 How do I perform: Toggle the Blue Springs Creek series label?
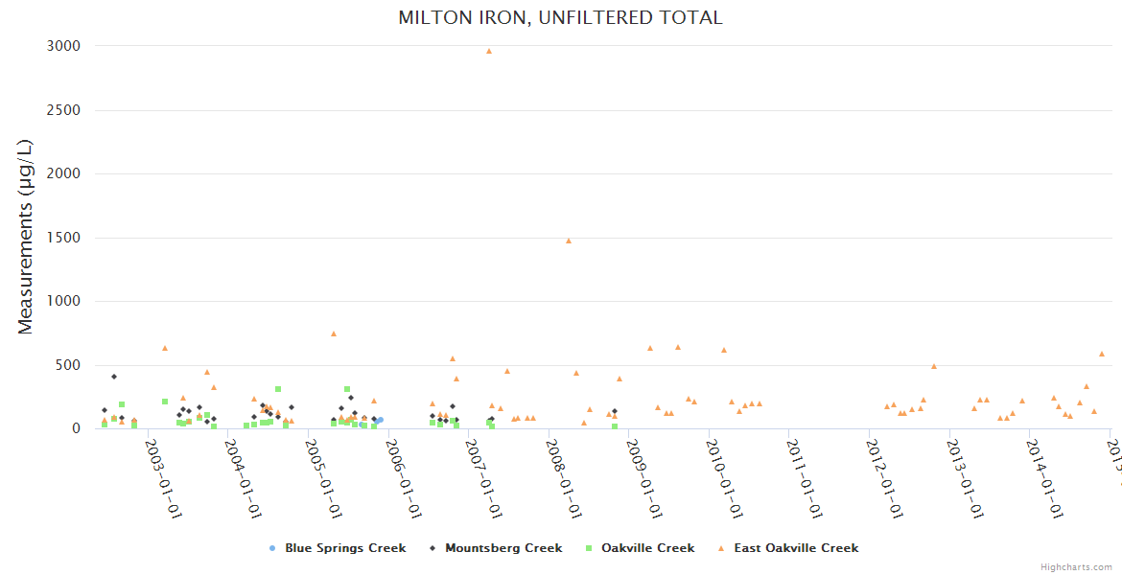click(345, 549)
